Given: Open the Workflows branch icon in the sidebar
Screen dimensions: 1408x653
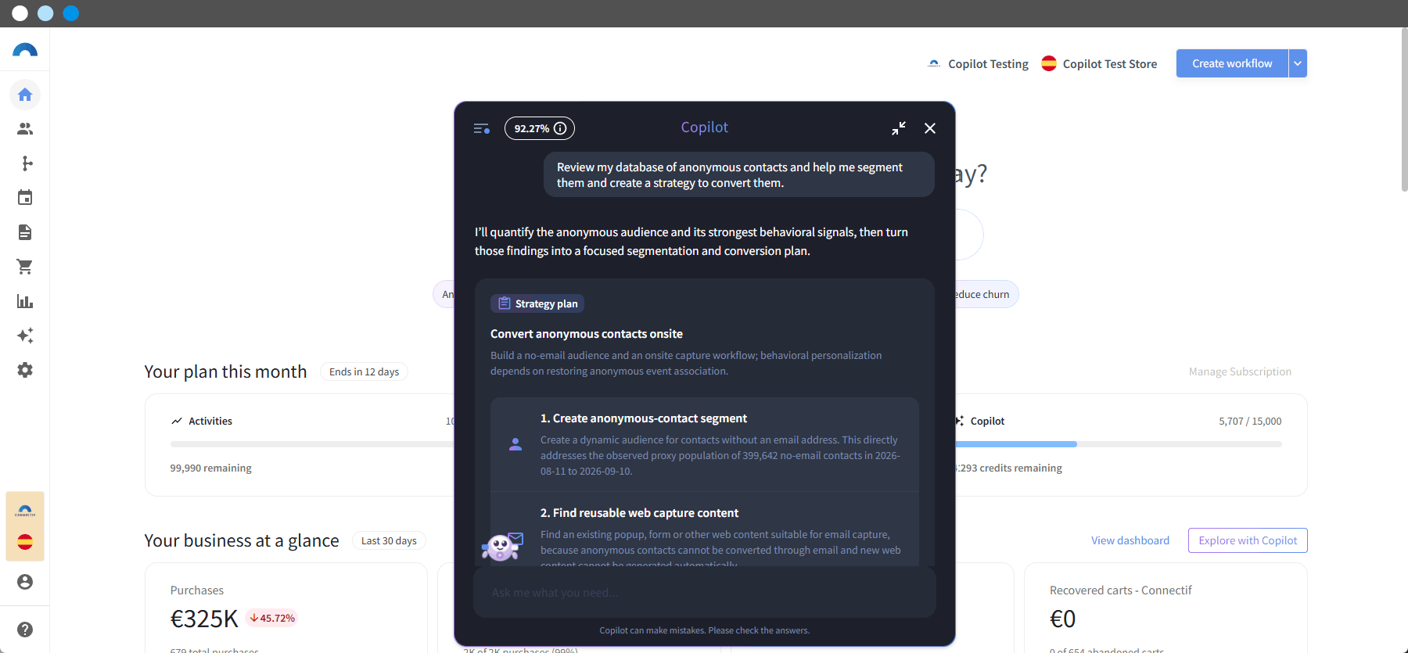Looking at the screenshot, I should tap(25, 163).
